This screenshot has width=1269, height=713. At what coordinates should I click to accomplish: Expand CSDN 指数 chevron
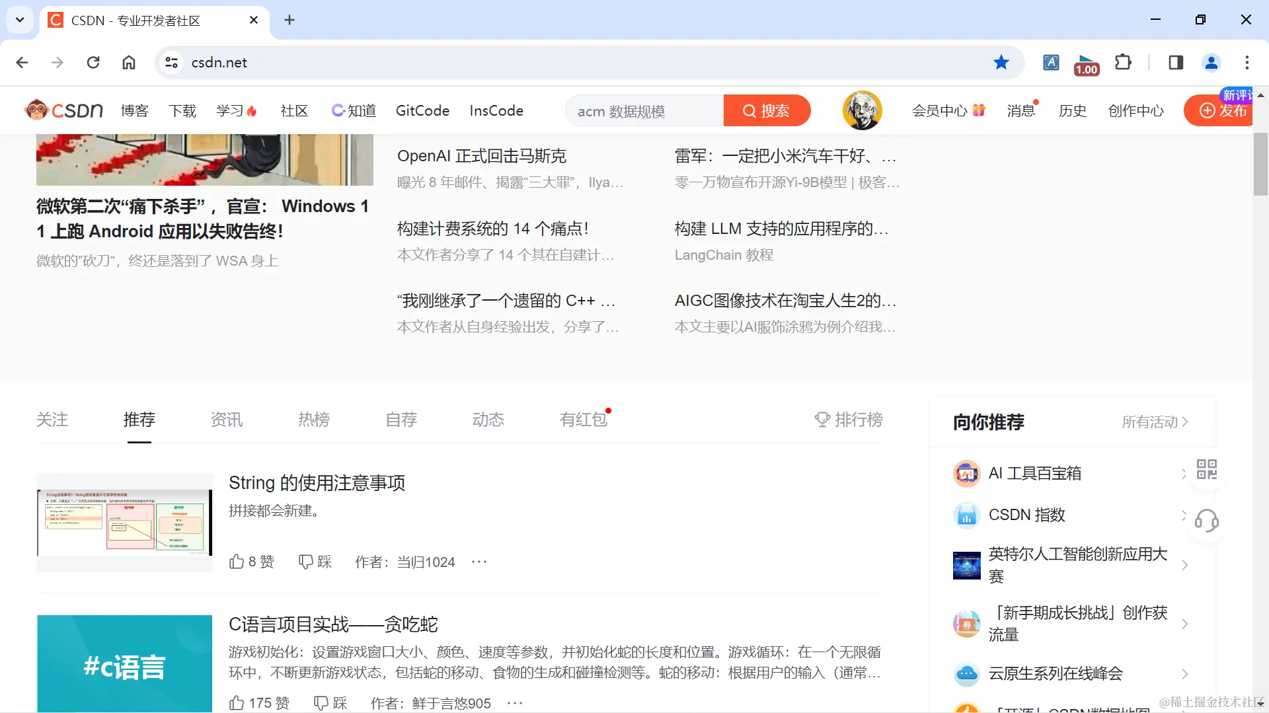point(1184,515)
